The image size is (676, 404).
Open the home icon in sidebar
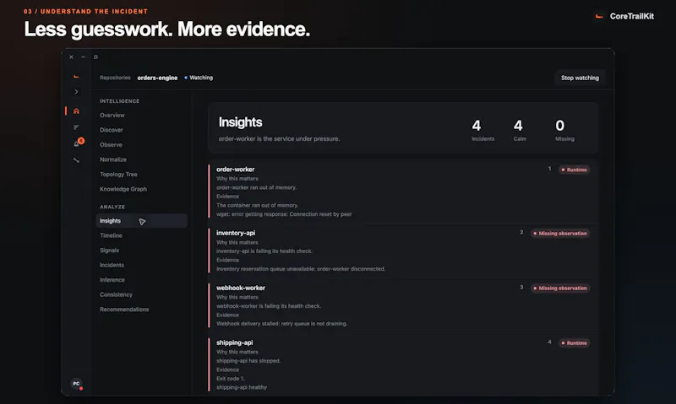[76, 111]
